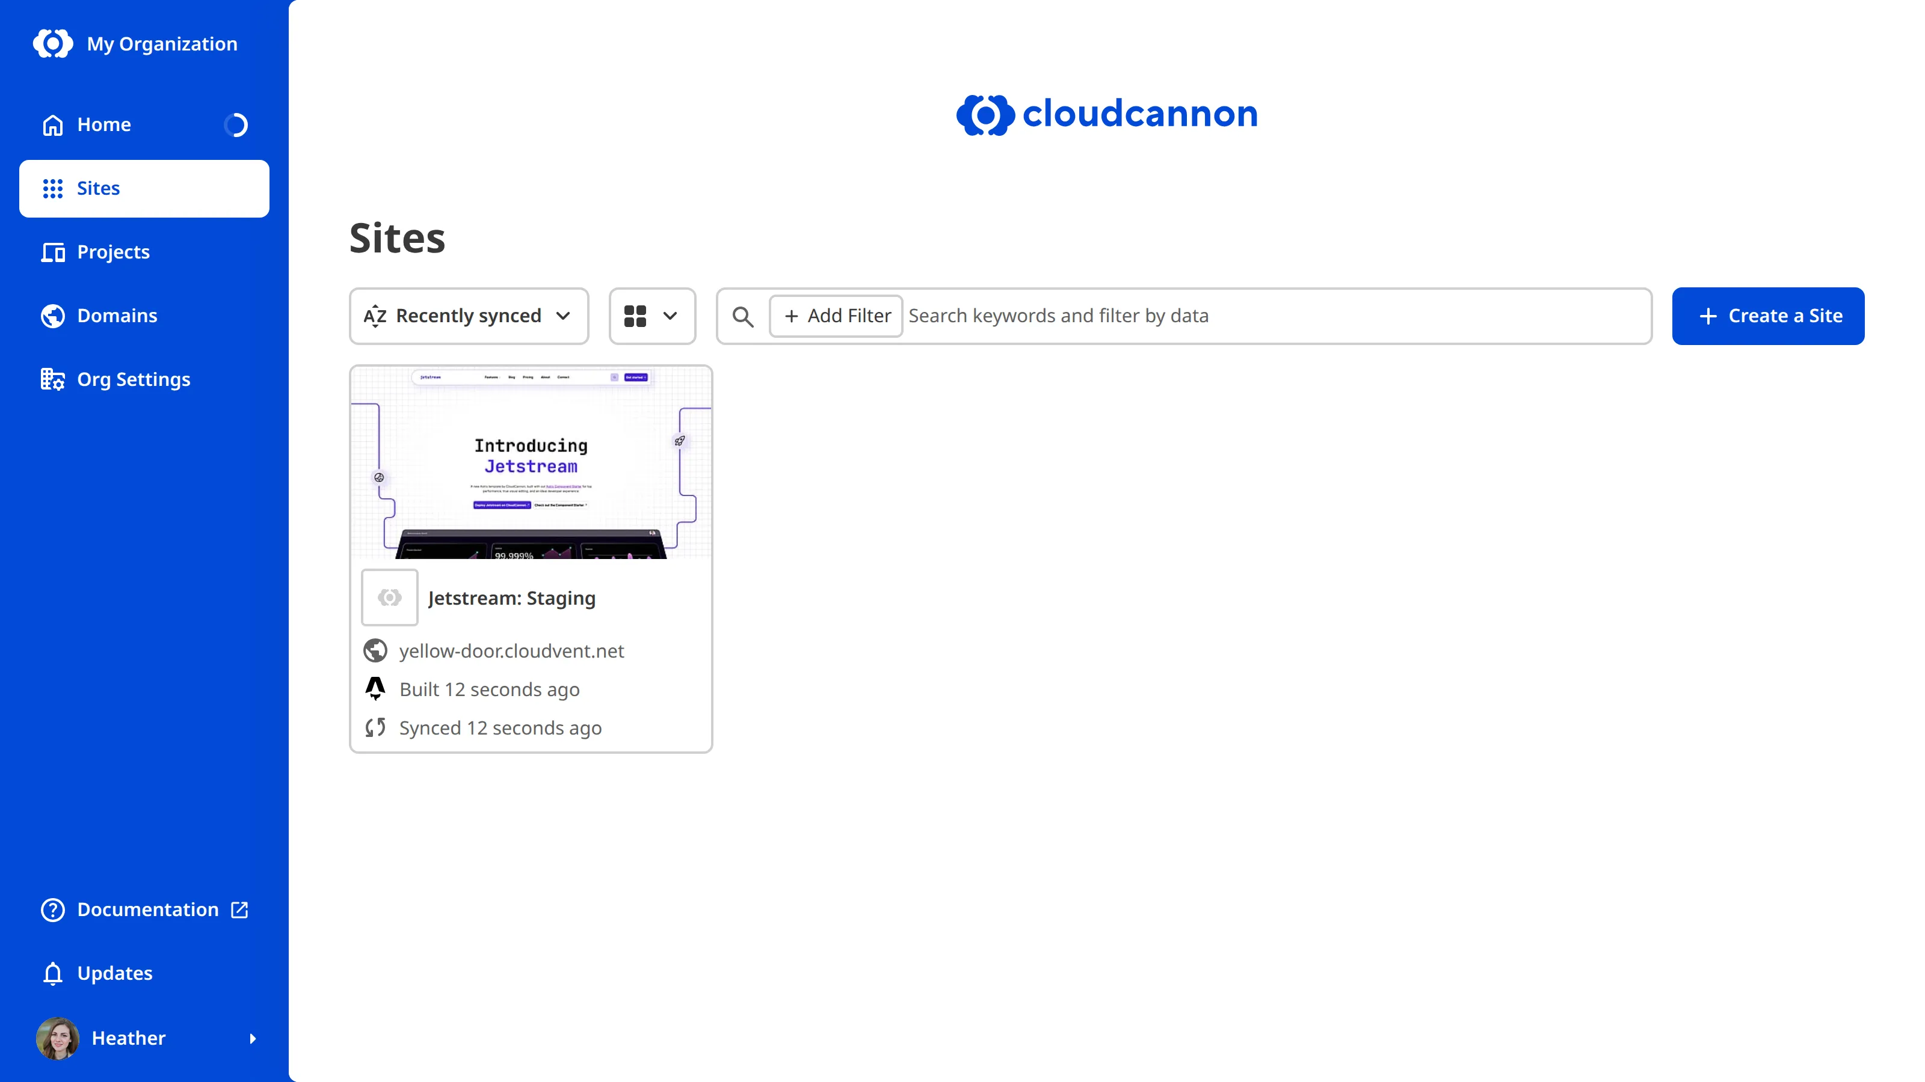Click the Built 12 seconds ago text
This screenshot has width=1925, height=1082.
490,689
